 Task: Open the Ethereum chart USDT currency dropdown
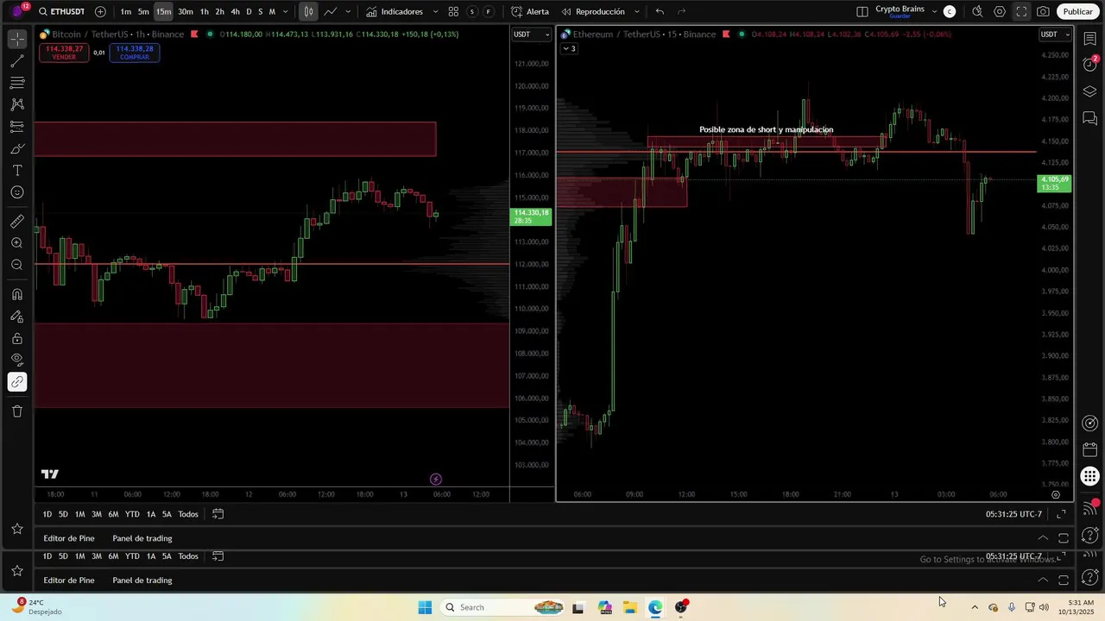click(x=1055, y=34)
